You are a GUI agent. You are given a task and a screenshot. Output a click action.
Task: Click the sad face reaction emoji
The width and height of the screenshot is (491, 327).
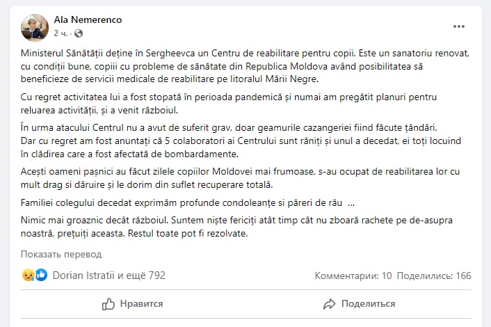pyautogui.click(x=29, y=275)
